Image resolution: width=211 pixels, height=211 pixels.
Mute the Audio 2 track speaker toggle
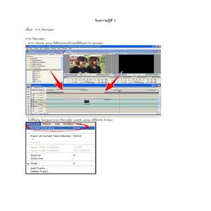tap(33, 109)
